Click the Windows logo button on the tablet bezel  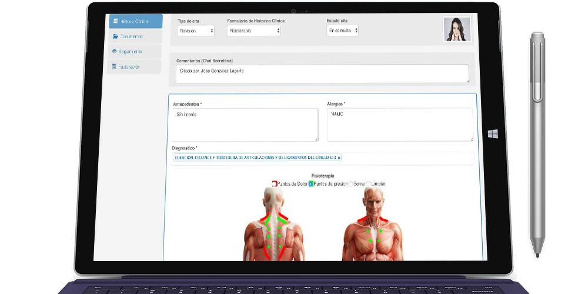[x=493, y=134]
